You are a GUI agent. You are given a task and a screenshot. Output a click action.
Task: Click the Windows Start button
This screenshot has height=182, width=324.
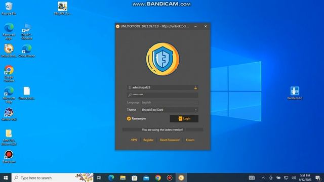point(6,177)
